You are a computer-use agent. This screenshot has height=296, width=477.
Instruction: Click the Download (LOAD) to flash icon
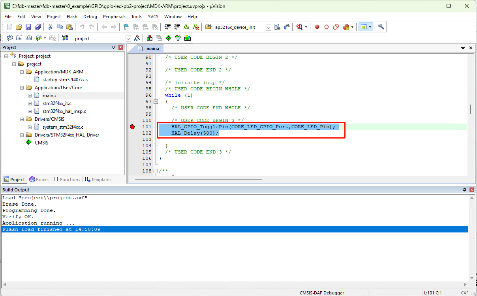point(66,38)
